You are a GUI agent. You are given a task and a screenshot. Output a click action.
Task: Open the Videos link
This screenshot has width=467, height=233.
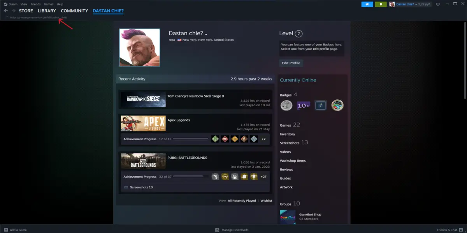[x=285, y=152]
